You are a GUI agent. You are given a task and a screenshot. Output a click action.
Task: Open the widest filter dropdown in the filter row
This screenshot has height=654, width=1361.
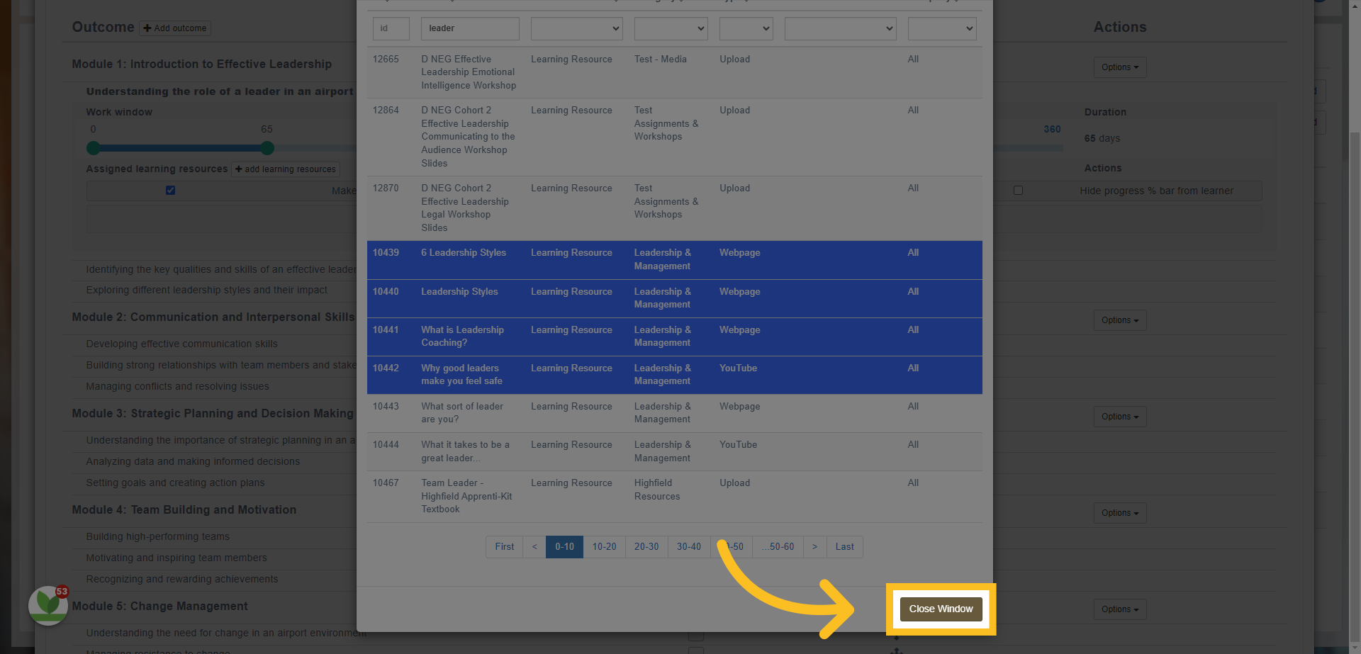point(840,28)
